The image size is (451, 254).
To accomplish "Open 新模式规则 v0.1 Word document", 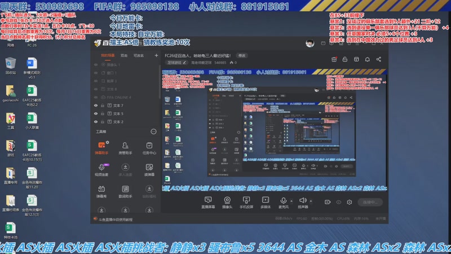I will 32,68.
